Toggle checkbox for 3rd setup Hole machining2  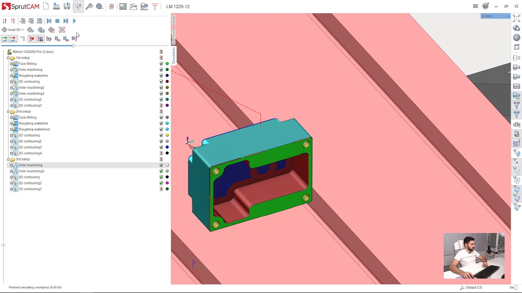161,171
